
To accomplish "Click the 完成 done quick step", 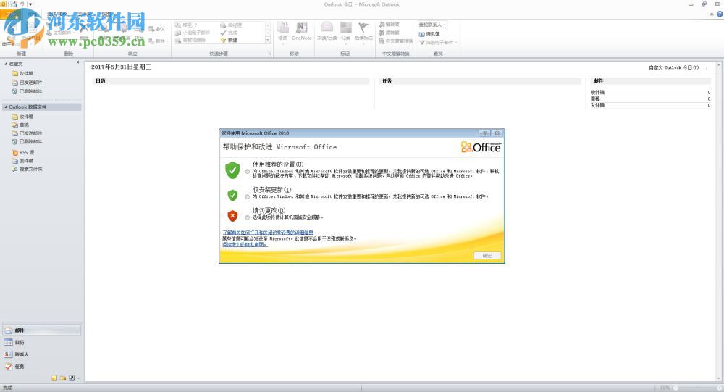I will (229, 33).
